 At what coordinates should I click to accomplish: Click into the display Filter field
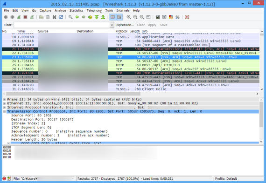point(62,25)
